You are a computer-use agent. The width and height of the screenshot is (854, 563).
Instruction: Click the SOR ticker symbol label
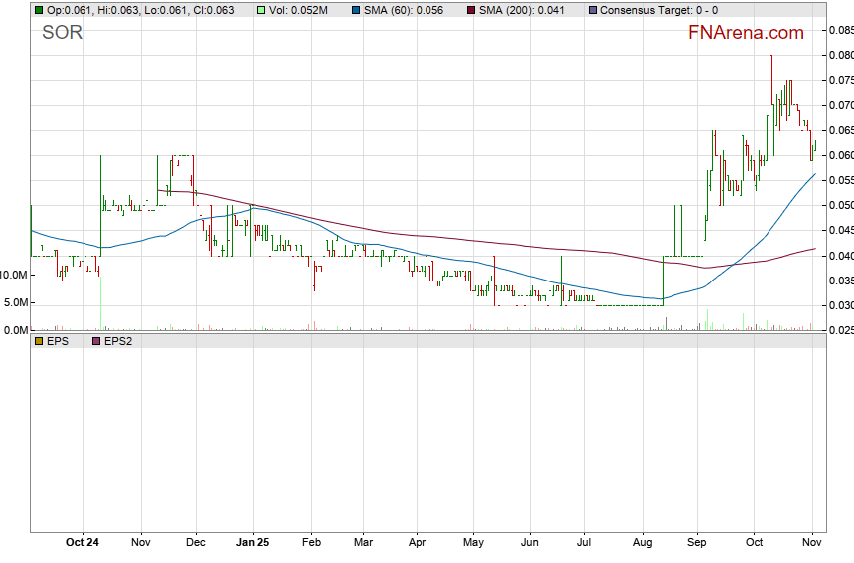[x=62, y=33]
